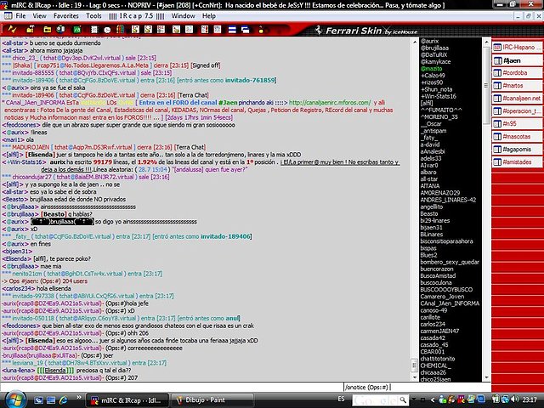Image resolution: width=544 pixels, height=408 pixels.
Task: Click the mIRC document icon beside File menu
Action: click(8, 16)
